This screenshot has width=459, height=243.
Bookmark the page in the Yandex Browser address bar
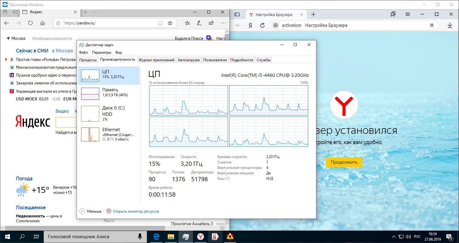(432, 25)
